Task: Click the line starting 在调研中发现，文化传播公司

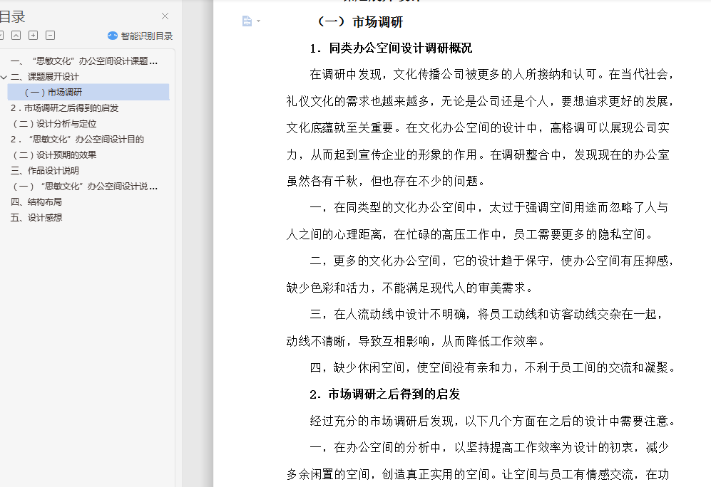Action: (x=493, y=74)
